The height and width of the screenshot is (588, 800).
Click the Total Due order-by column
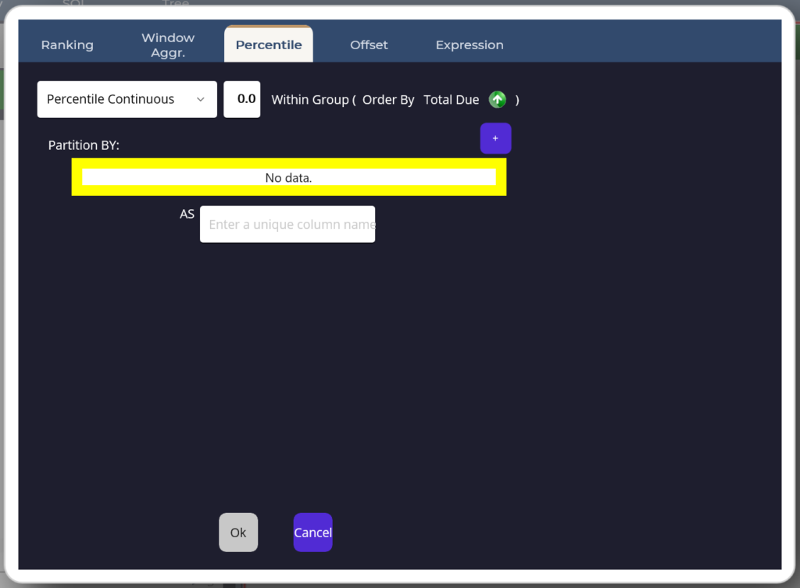(x=451, y=100)
